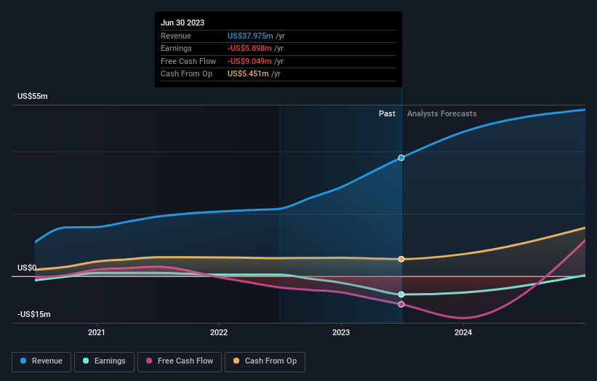Toggle the Free Cash Flow legend button

coord(180,361)
